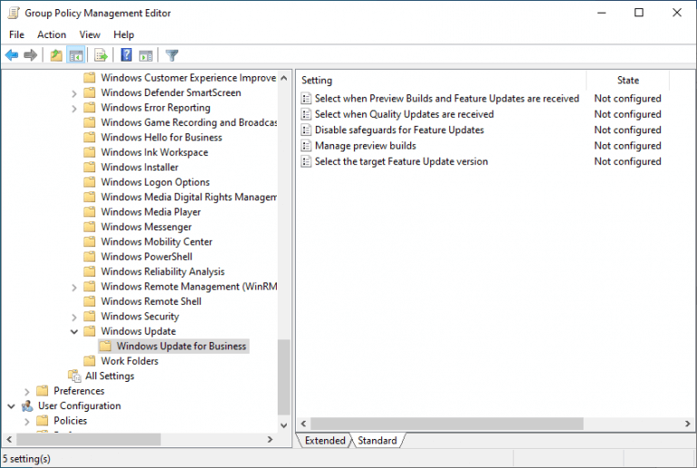The image size is (697, 468).
Task: Select the Windows Installer folder
Action: [140, 167]
